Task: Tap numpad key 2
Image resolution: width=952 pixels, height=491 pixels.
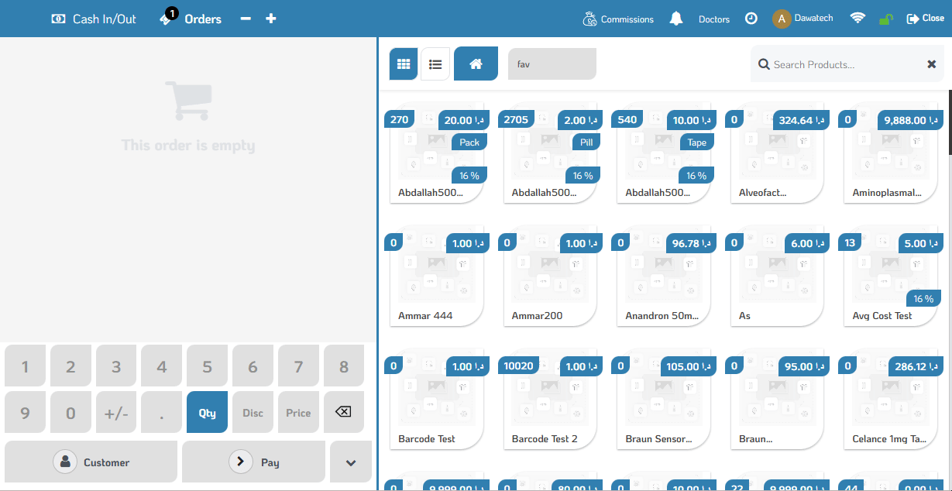Action: point(70,366)
